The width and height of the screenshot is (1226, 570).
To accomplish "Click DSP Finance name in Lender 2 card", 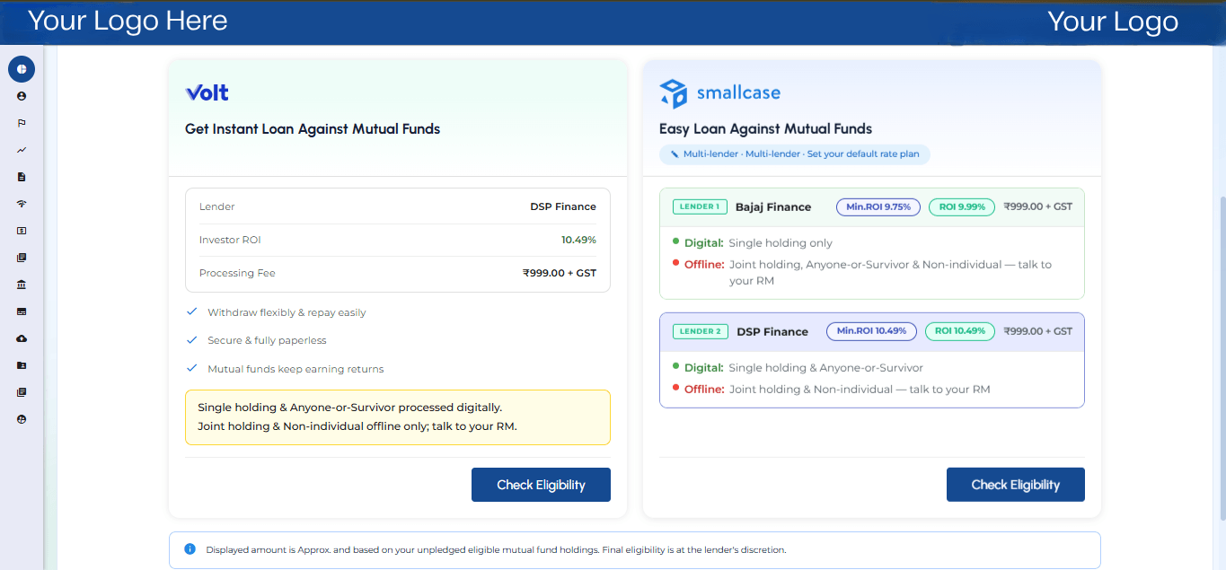I will (x=772, y=331).
